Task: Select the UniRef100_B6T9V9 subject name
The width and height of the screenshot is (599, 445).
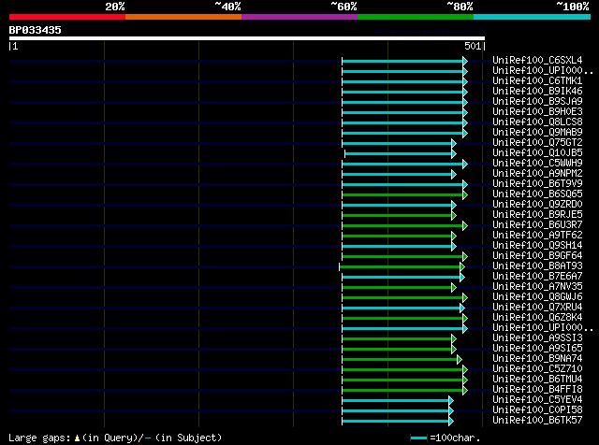Action: 537,184
